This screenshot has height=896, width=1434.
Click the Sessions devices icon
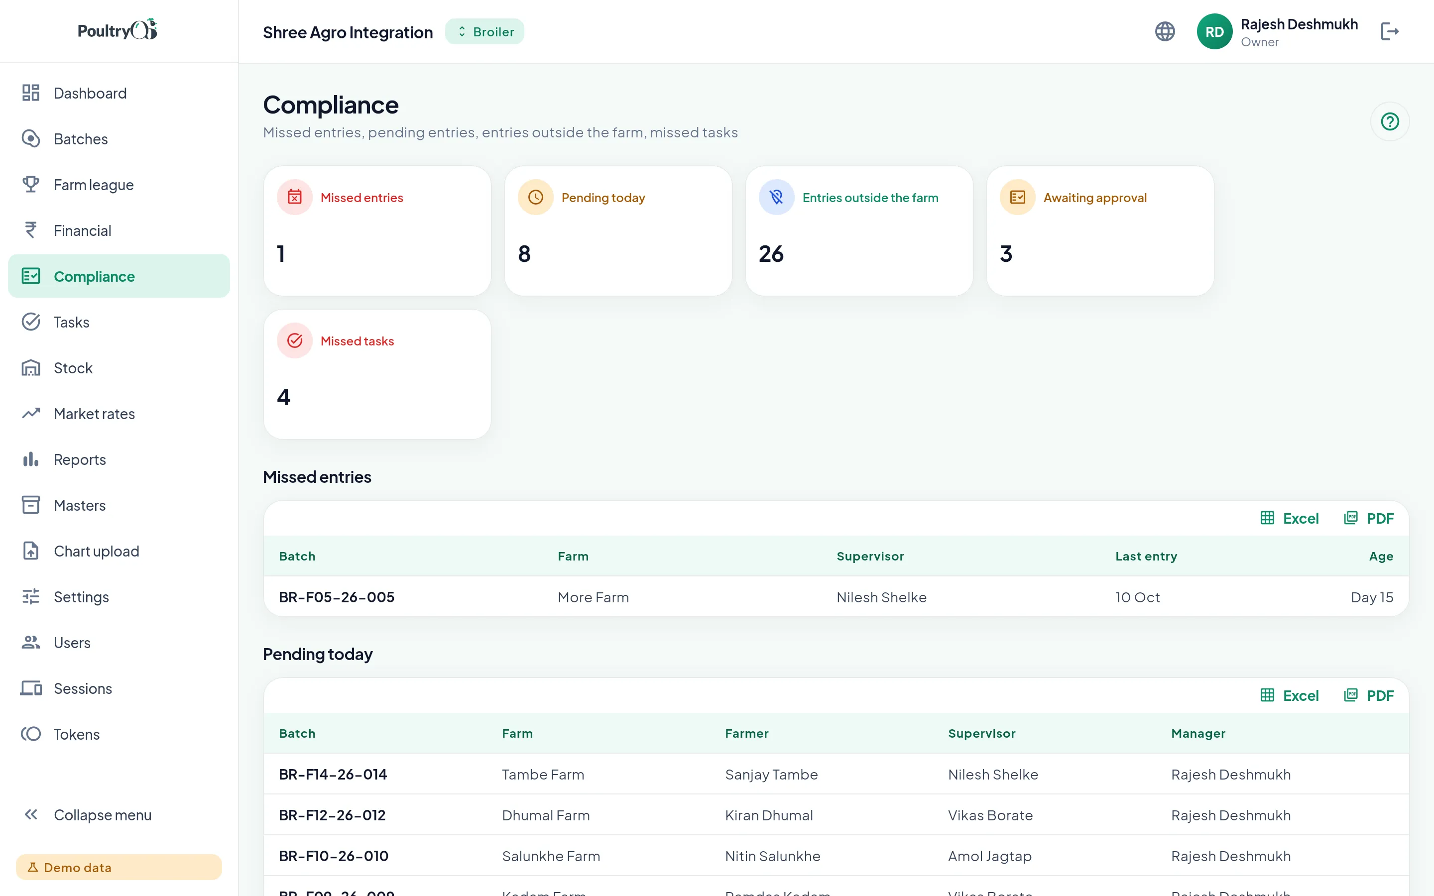(31, 688)
